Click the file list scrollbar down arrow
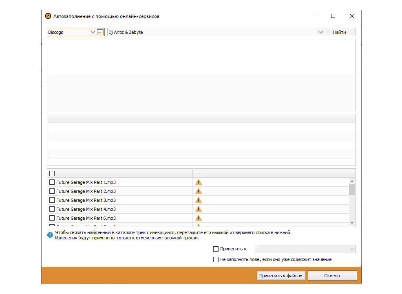The height and width of the screenshot is (294, 402). point(352,223)
